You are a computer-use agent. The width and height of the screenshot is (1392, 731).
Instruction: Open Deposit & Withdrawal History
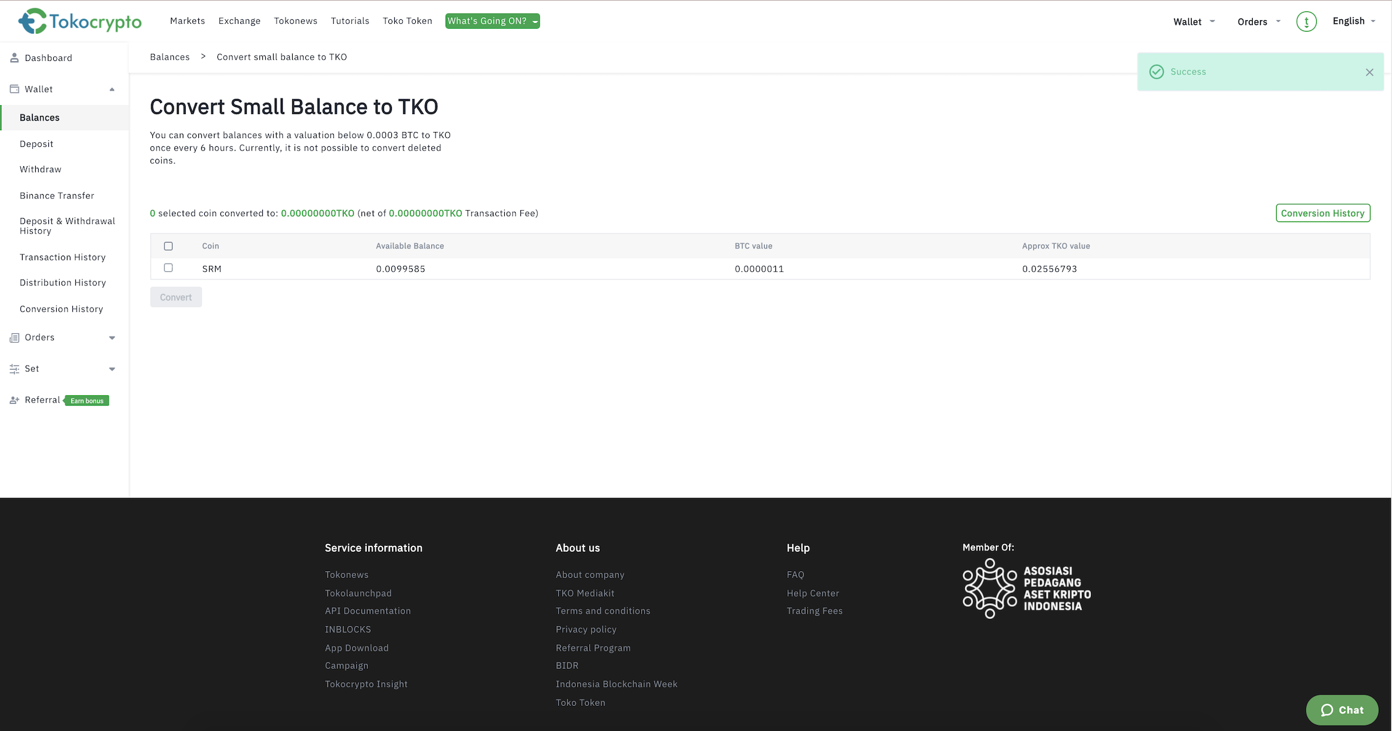click(68, 226)
